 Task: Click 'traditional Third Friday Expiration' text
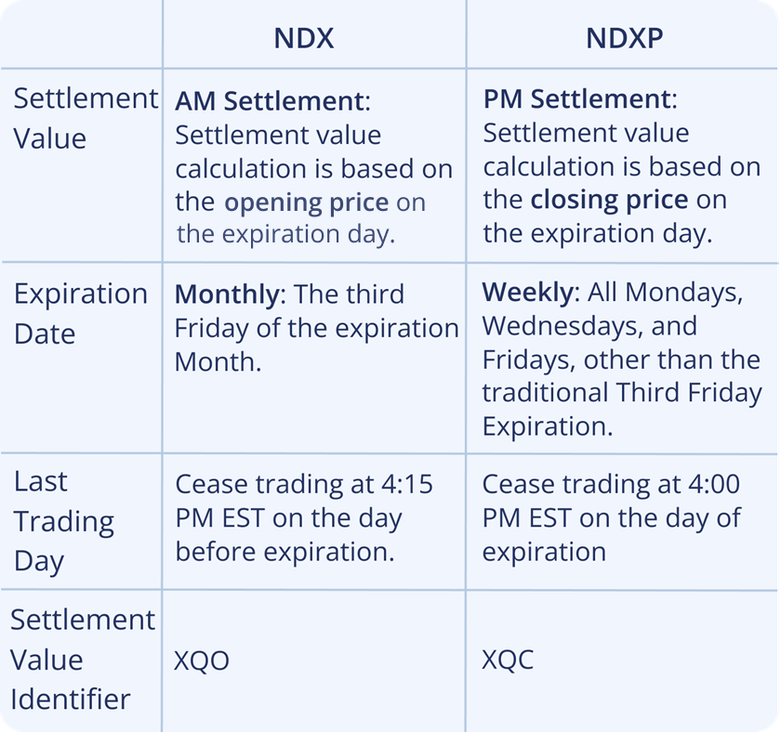(x=621, y=410)
